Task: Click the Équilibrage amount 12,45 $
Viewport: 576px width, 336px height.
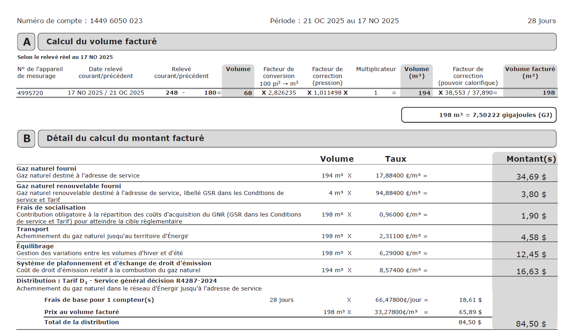Action: tap(531, 255)
